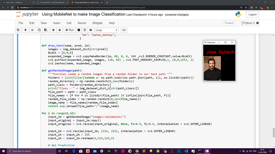The width and height of the screenshot is (275, 154).
Task: Open the Kernel menu
Action: 82,23
